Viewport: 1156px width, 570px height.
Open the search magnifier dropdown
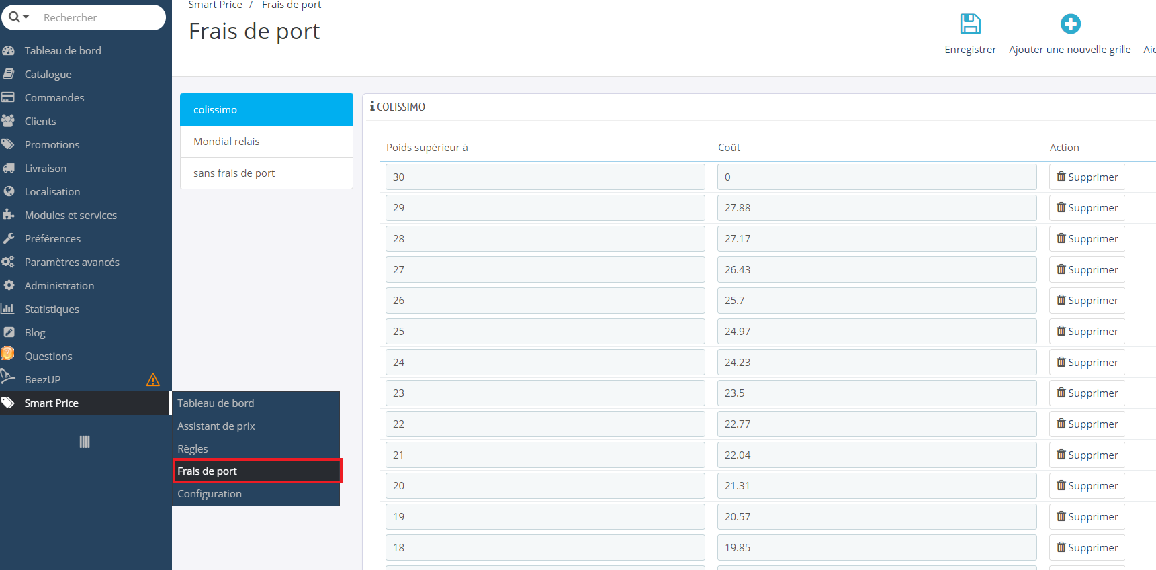click(x=19, y=17)
